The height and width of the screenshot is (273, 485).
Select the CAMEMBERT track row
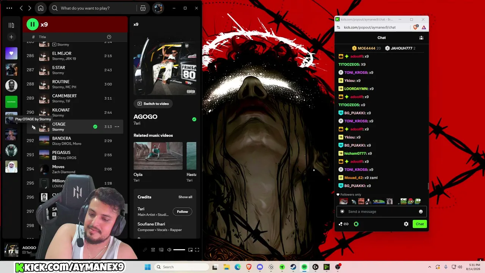pyautogui.click(x=75, y=98)
